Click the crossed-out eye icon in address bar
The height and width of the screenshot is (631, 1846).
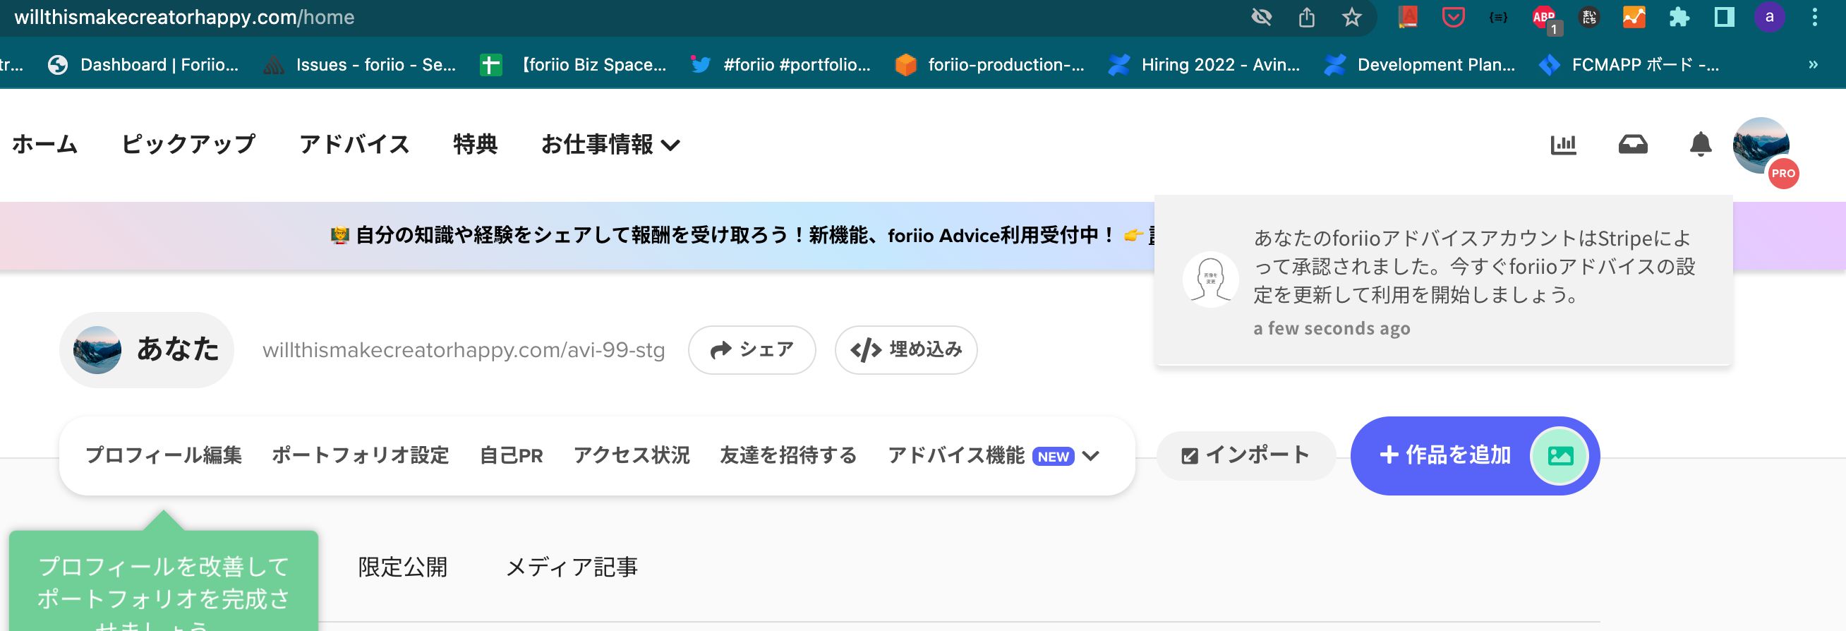pos(1261,17)
